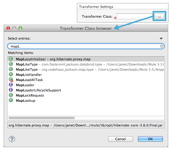Close the Transformer Class browser with red button

coord(8,28)
